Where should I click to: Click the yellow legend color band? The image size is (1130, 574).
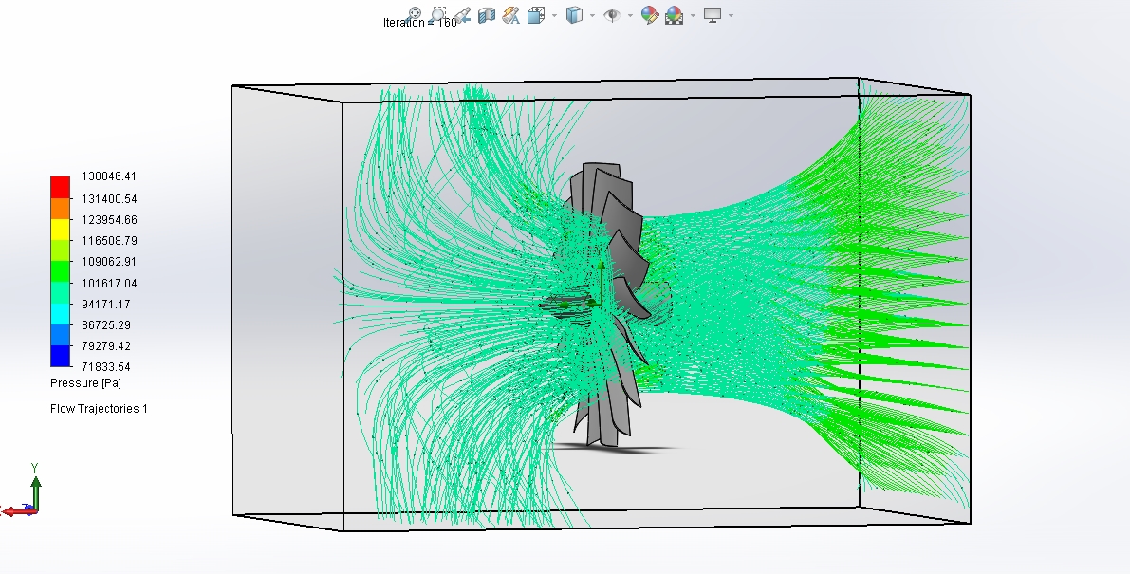click(61, 230)
